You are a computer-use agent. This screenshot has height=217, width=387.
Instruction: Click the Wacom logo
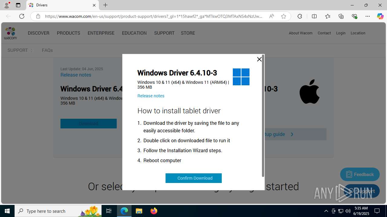[x=10, y=33]
